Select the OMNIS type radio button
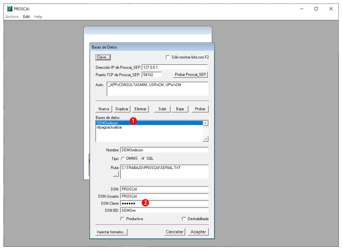Viewport: 342px width, 250px height. click(x=123, y=159)
